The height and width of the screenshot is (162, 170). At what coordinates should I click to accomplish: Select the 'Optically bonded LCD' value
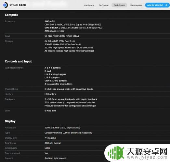(x=68, y=133)
